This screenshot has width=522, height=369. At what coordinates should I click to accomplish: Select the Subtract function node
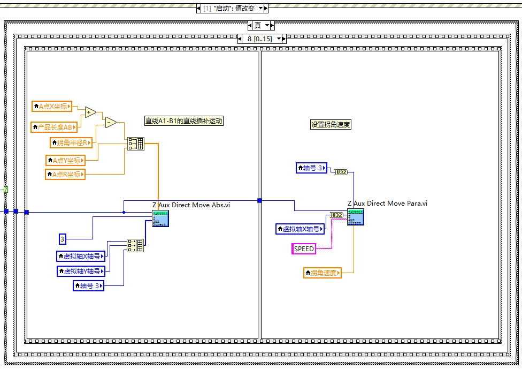[111, 122]
